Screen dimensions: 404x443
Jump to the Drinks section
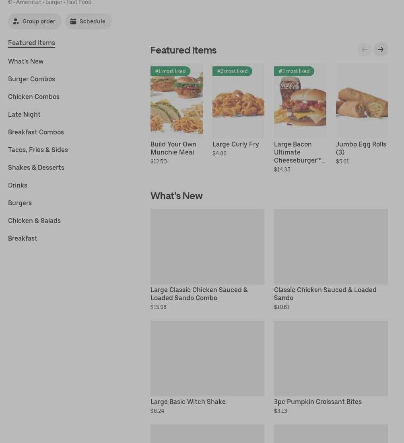click(x=18, y=185)
